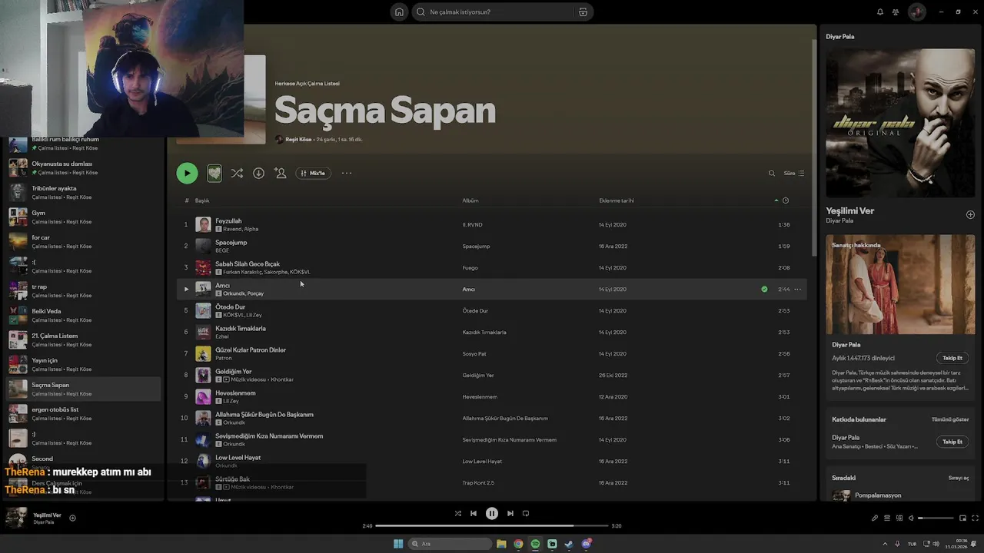Click the Diyar Pala album artwork
984x553 pixels.
tap(900, 123)
